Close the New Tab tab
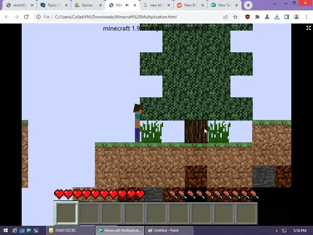Viewport: 313px width, 235px height. click(237, 5)
